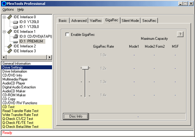The image size is (195, 137).
Task: Open Q-Check Beta/Jitter Test
Action: pos(27,127)
